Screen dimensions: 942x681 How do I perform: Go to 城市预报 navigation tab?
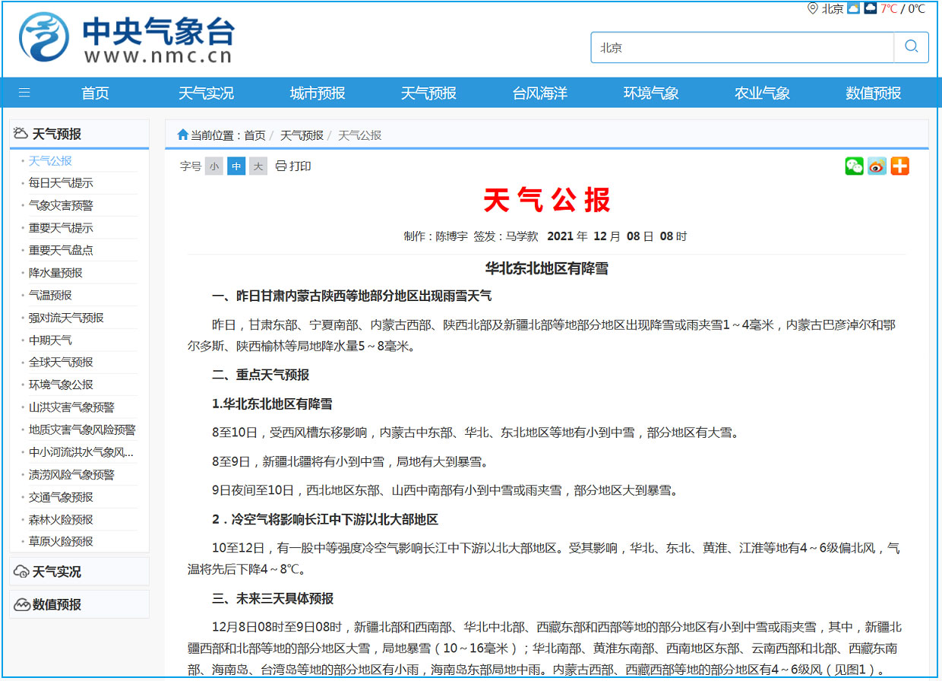click(x=318, y=93)
